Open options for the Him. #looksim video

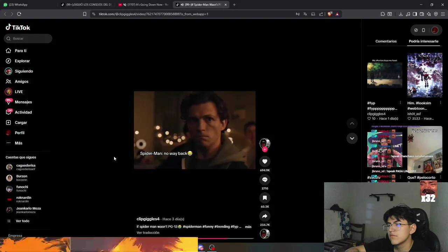[440, 103]
